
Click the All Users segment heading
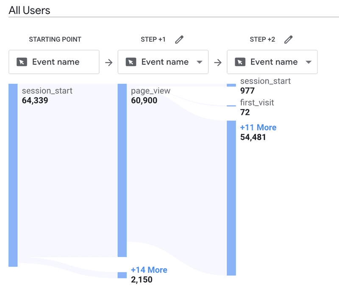coord(29,10)
